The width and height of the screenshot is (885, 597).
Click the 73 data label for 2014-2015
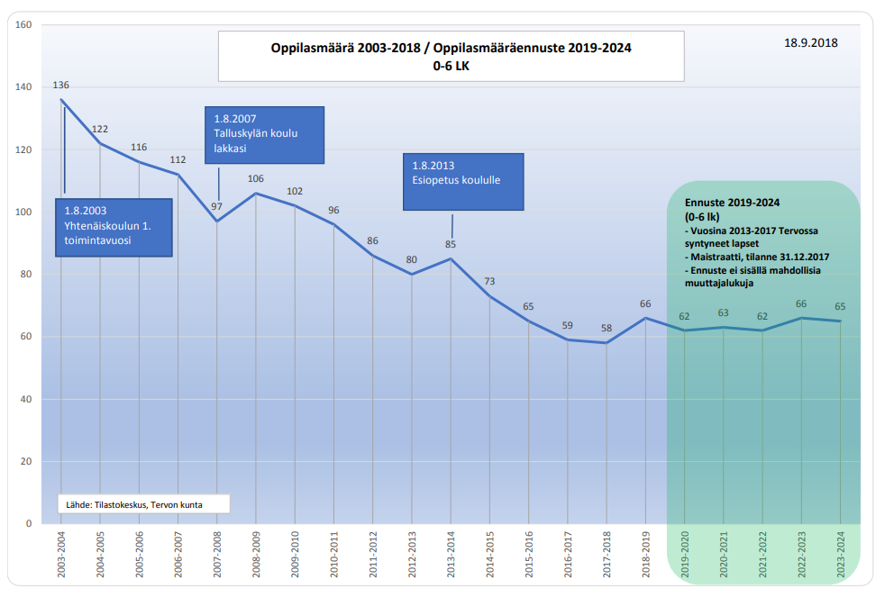[489, 281]
